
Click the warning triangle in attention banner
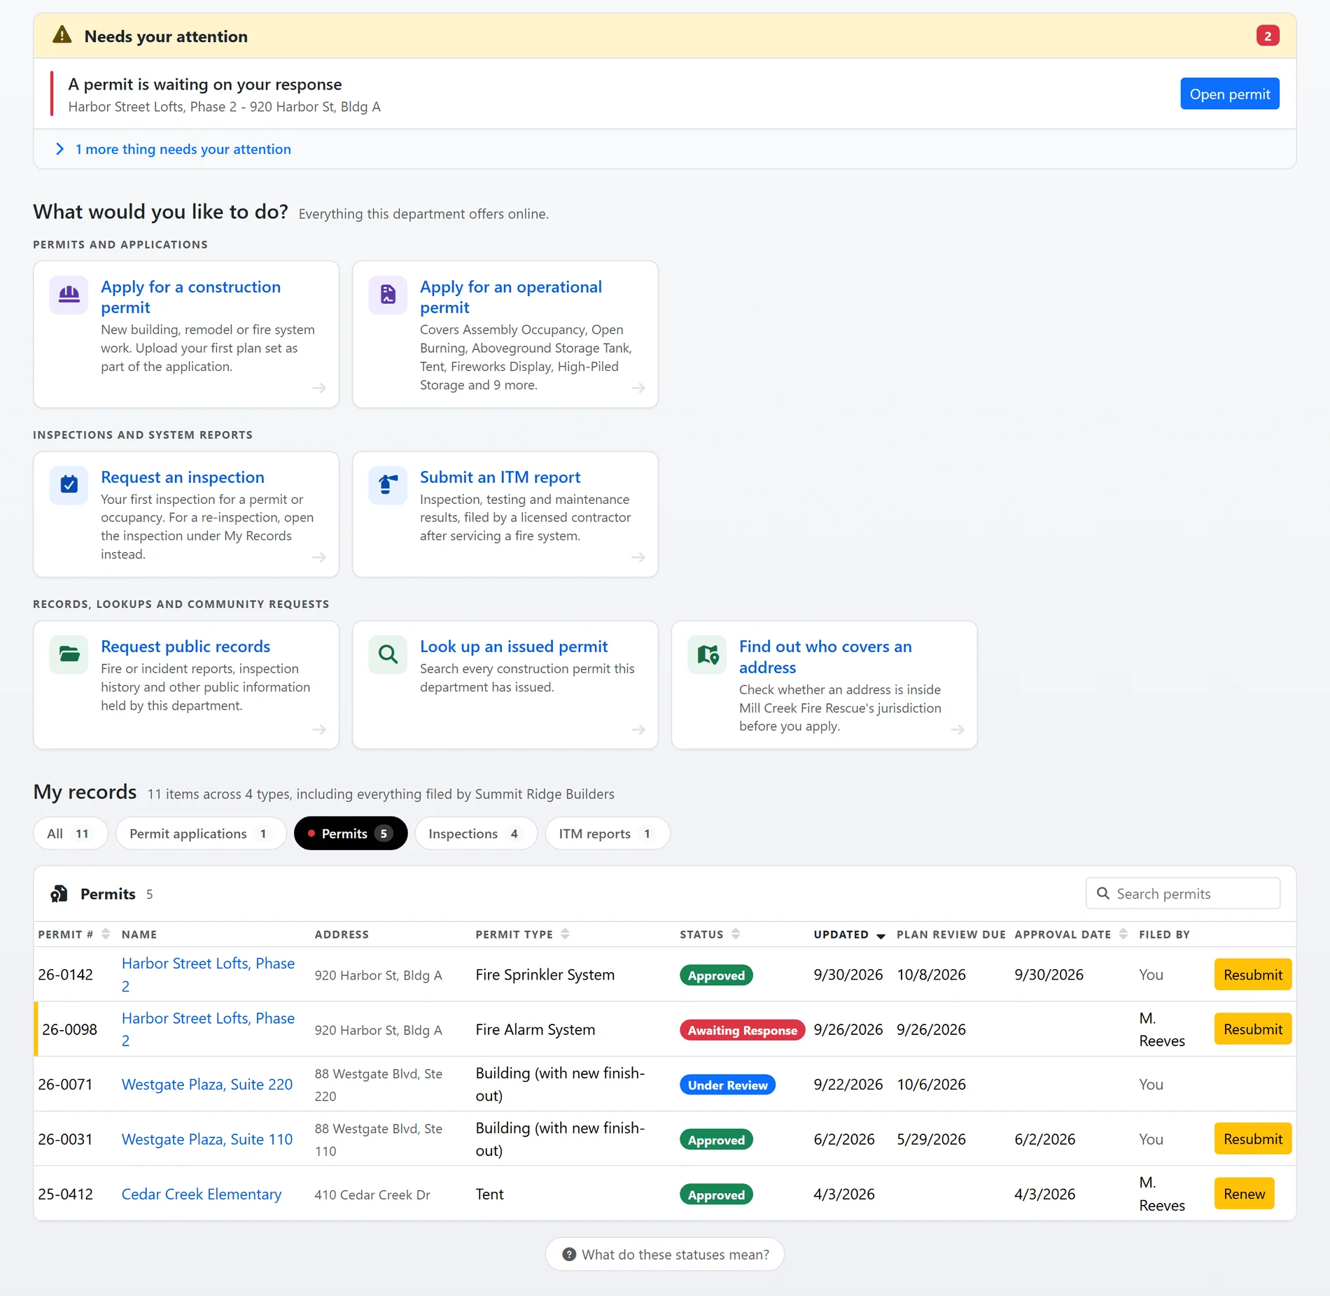pyautogui.click(x=62, y=35)
